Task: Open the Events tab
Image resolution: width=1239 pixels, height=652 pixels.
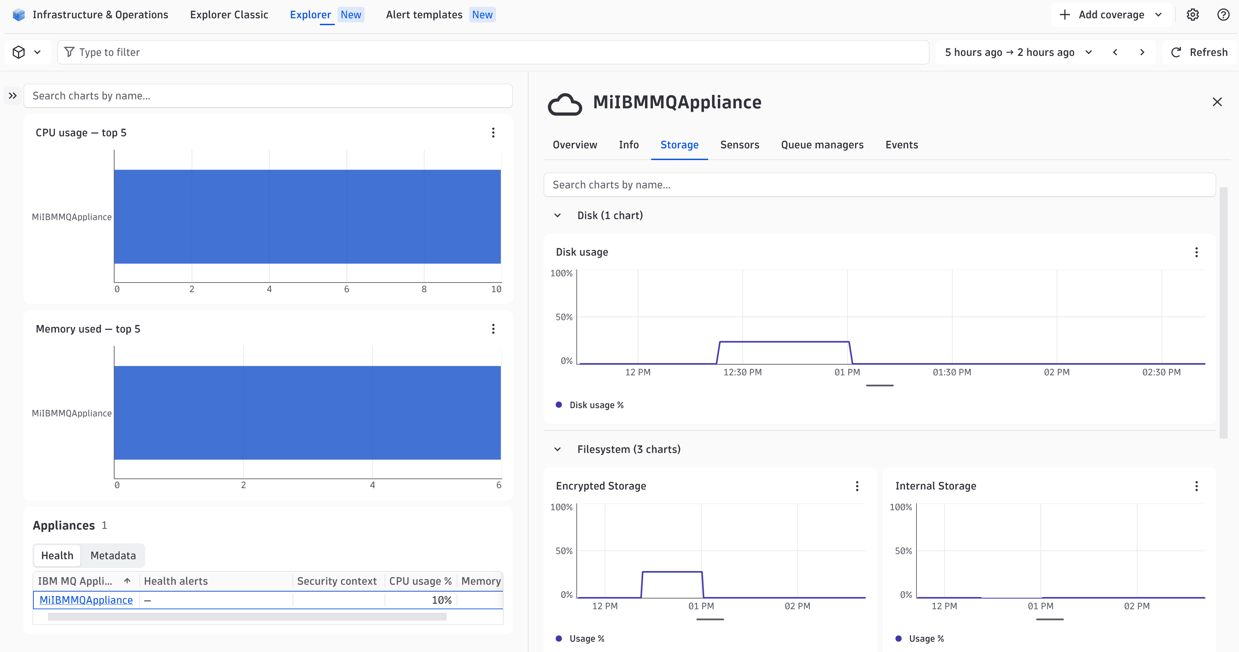Action: coord(901,145)
